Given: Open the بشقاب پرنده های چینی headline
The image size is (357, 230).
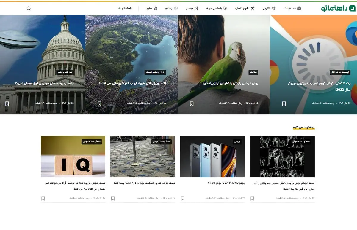Looking at the screenshot, I should pyautogui.click(x=44, y=83).
